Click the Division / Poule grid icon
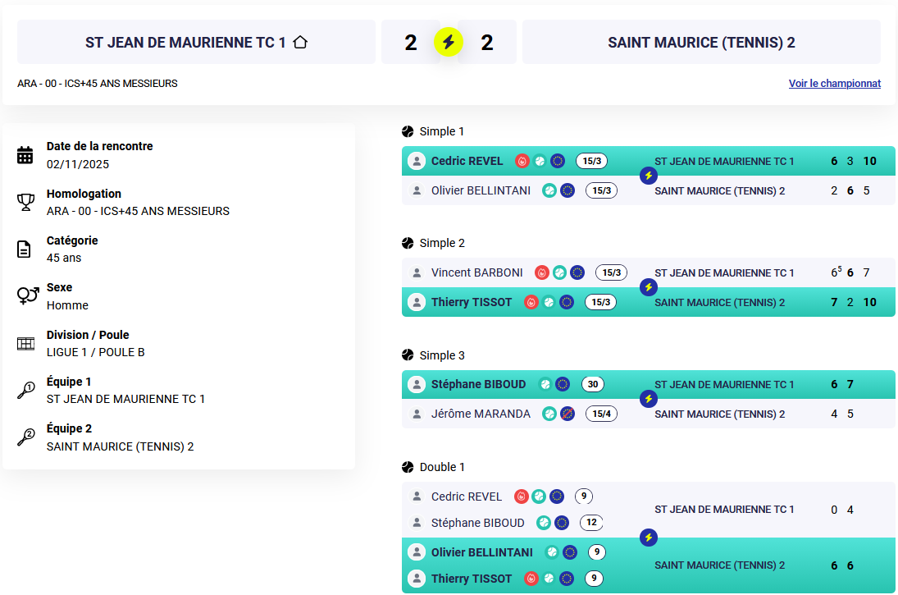898x595 pixels. pyautogui.click(x=25, y=344)
